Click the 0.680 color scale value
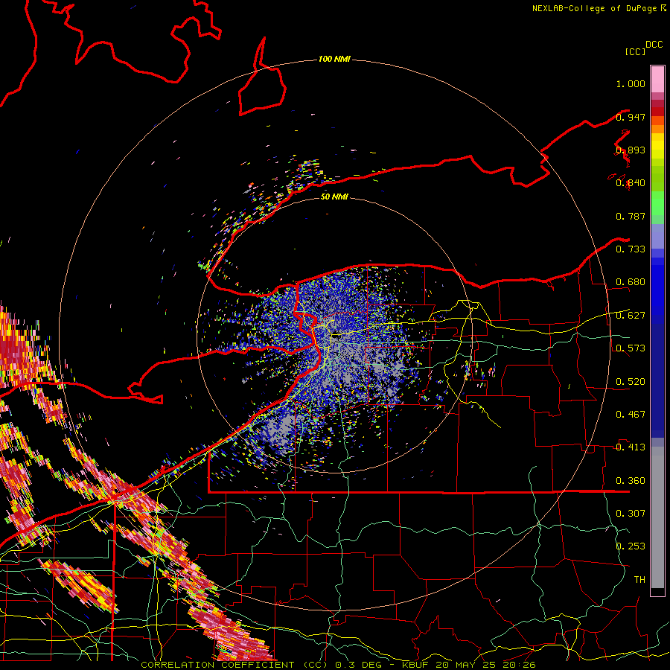This screenshot has width=670, height=670. (631, 282)
